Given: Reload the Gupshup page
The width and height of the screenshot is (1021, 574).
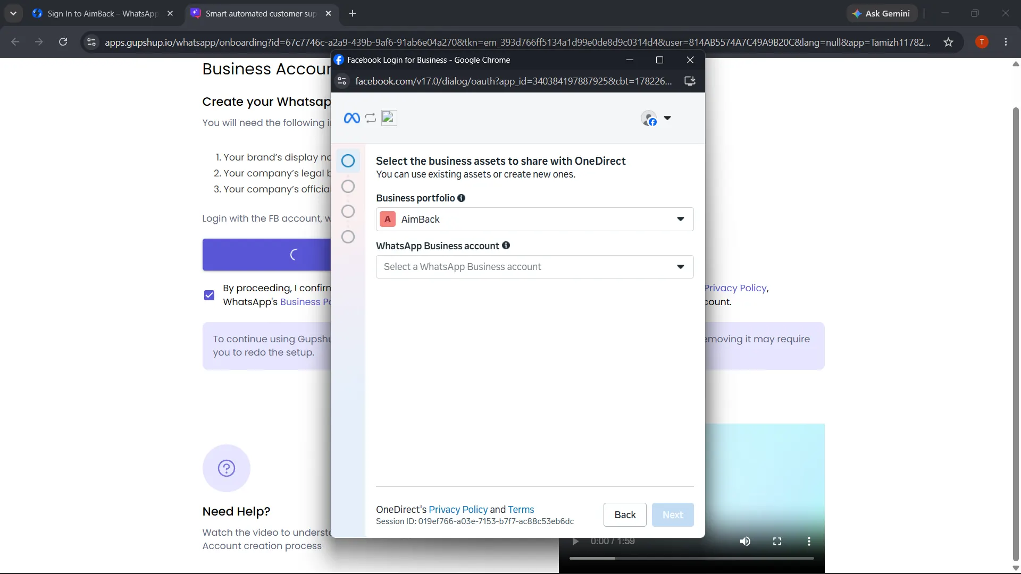Looking at the screenshot, I should (63, 42).
